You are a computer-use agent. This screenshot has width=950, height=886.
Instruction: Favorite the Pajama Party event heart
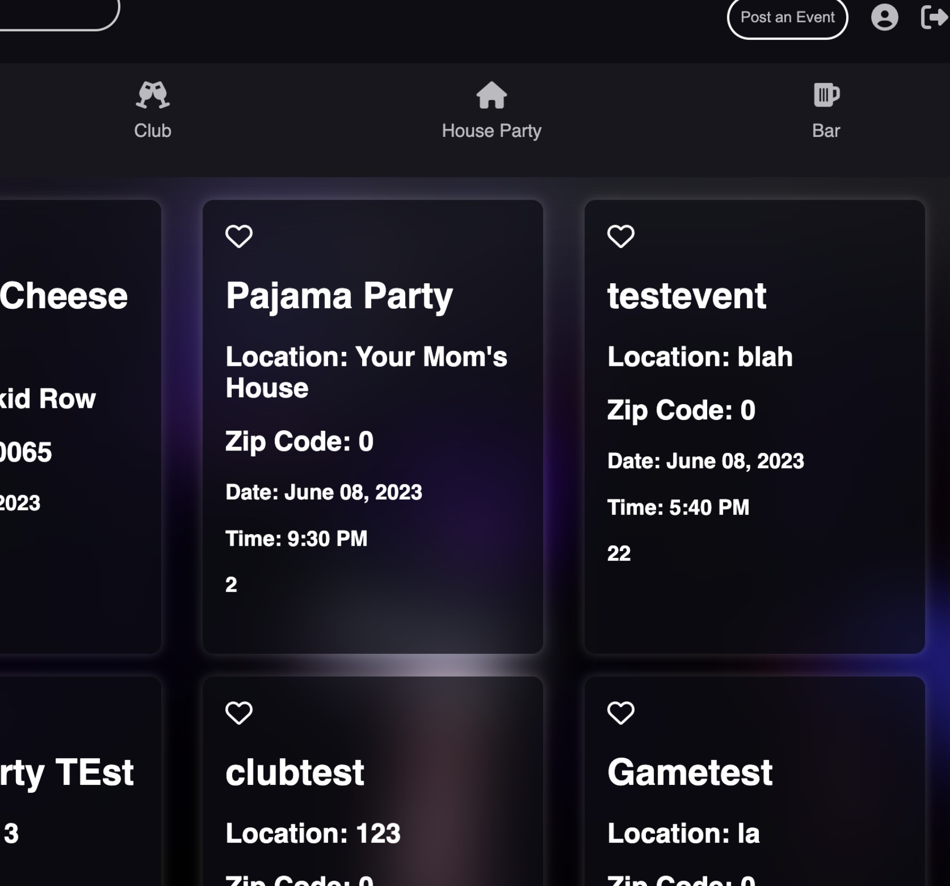point(239,236)
